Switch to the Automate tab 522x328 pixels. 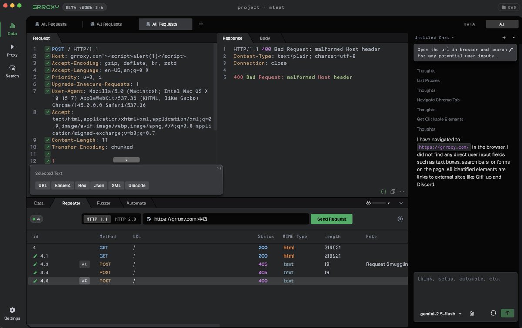coord(136,203)
